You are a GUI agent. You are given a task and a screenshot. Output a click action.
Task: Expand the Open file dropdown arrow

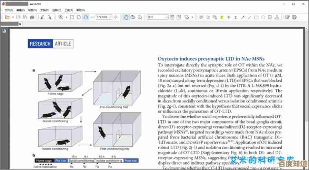[x=13, y=17]
